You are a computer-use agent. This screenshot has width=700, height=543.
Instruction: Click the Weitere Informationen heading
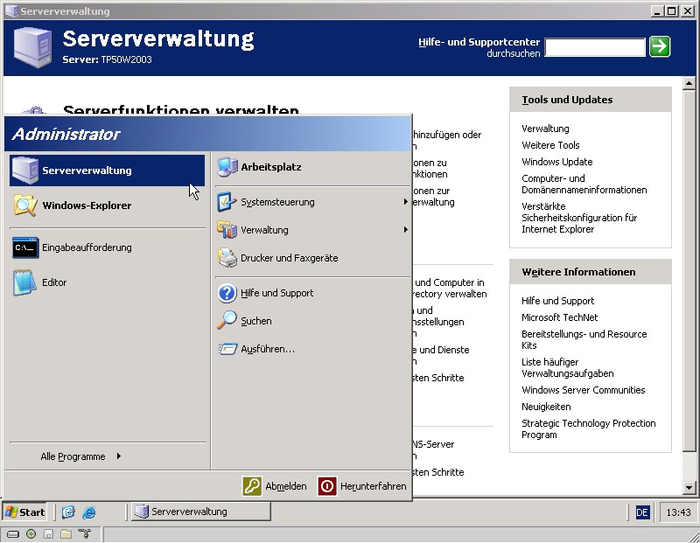(578, 272)
